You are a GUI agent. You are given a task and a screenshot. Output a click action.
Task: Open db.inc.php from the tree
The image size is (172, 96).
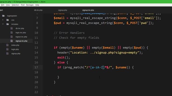tap(20, 29)
